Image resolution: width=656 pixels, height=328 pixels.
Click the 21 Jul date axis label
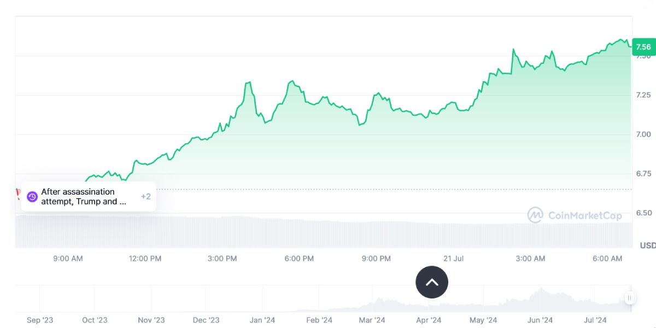[454, 259]
